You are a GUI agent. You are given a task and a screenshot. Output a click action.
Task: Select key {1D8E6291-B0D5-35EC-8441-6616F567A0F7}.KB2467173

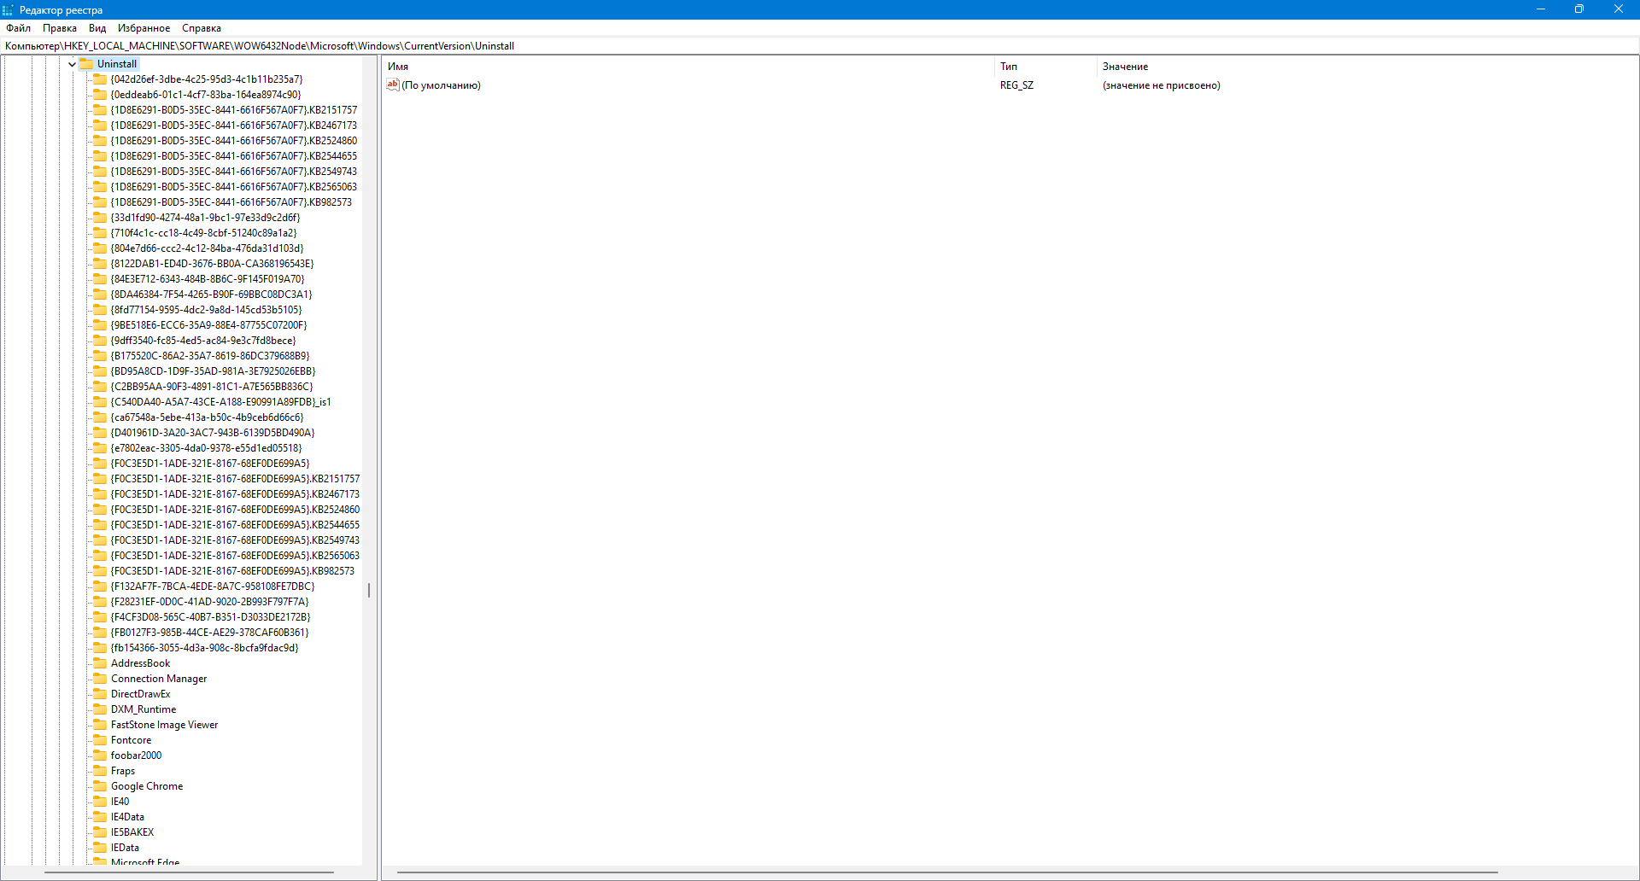coord(234,125)
